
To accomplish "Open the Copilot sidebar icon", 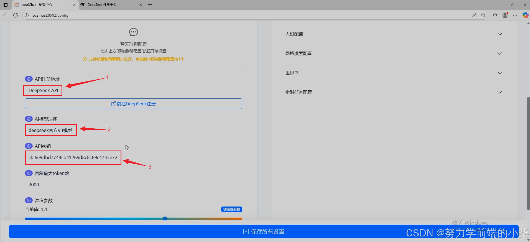I will (525, 15).
